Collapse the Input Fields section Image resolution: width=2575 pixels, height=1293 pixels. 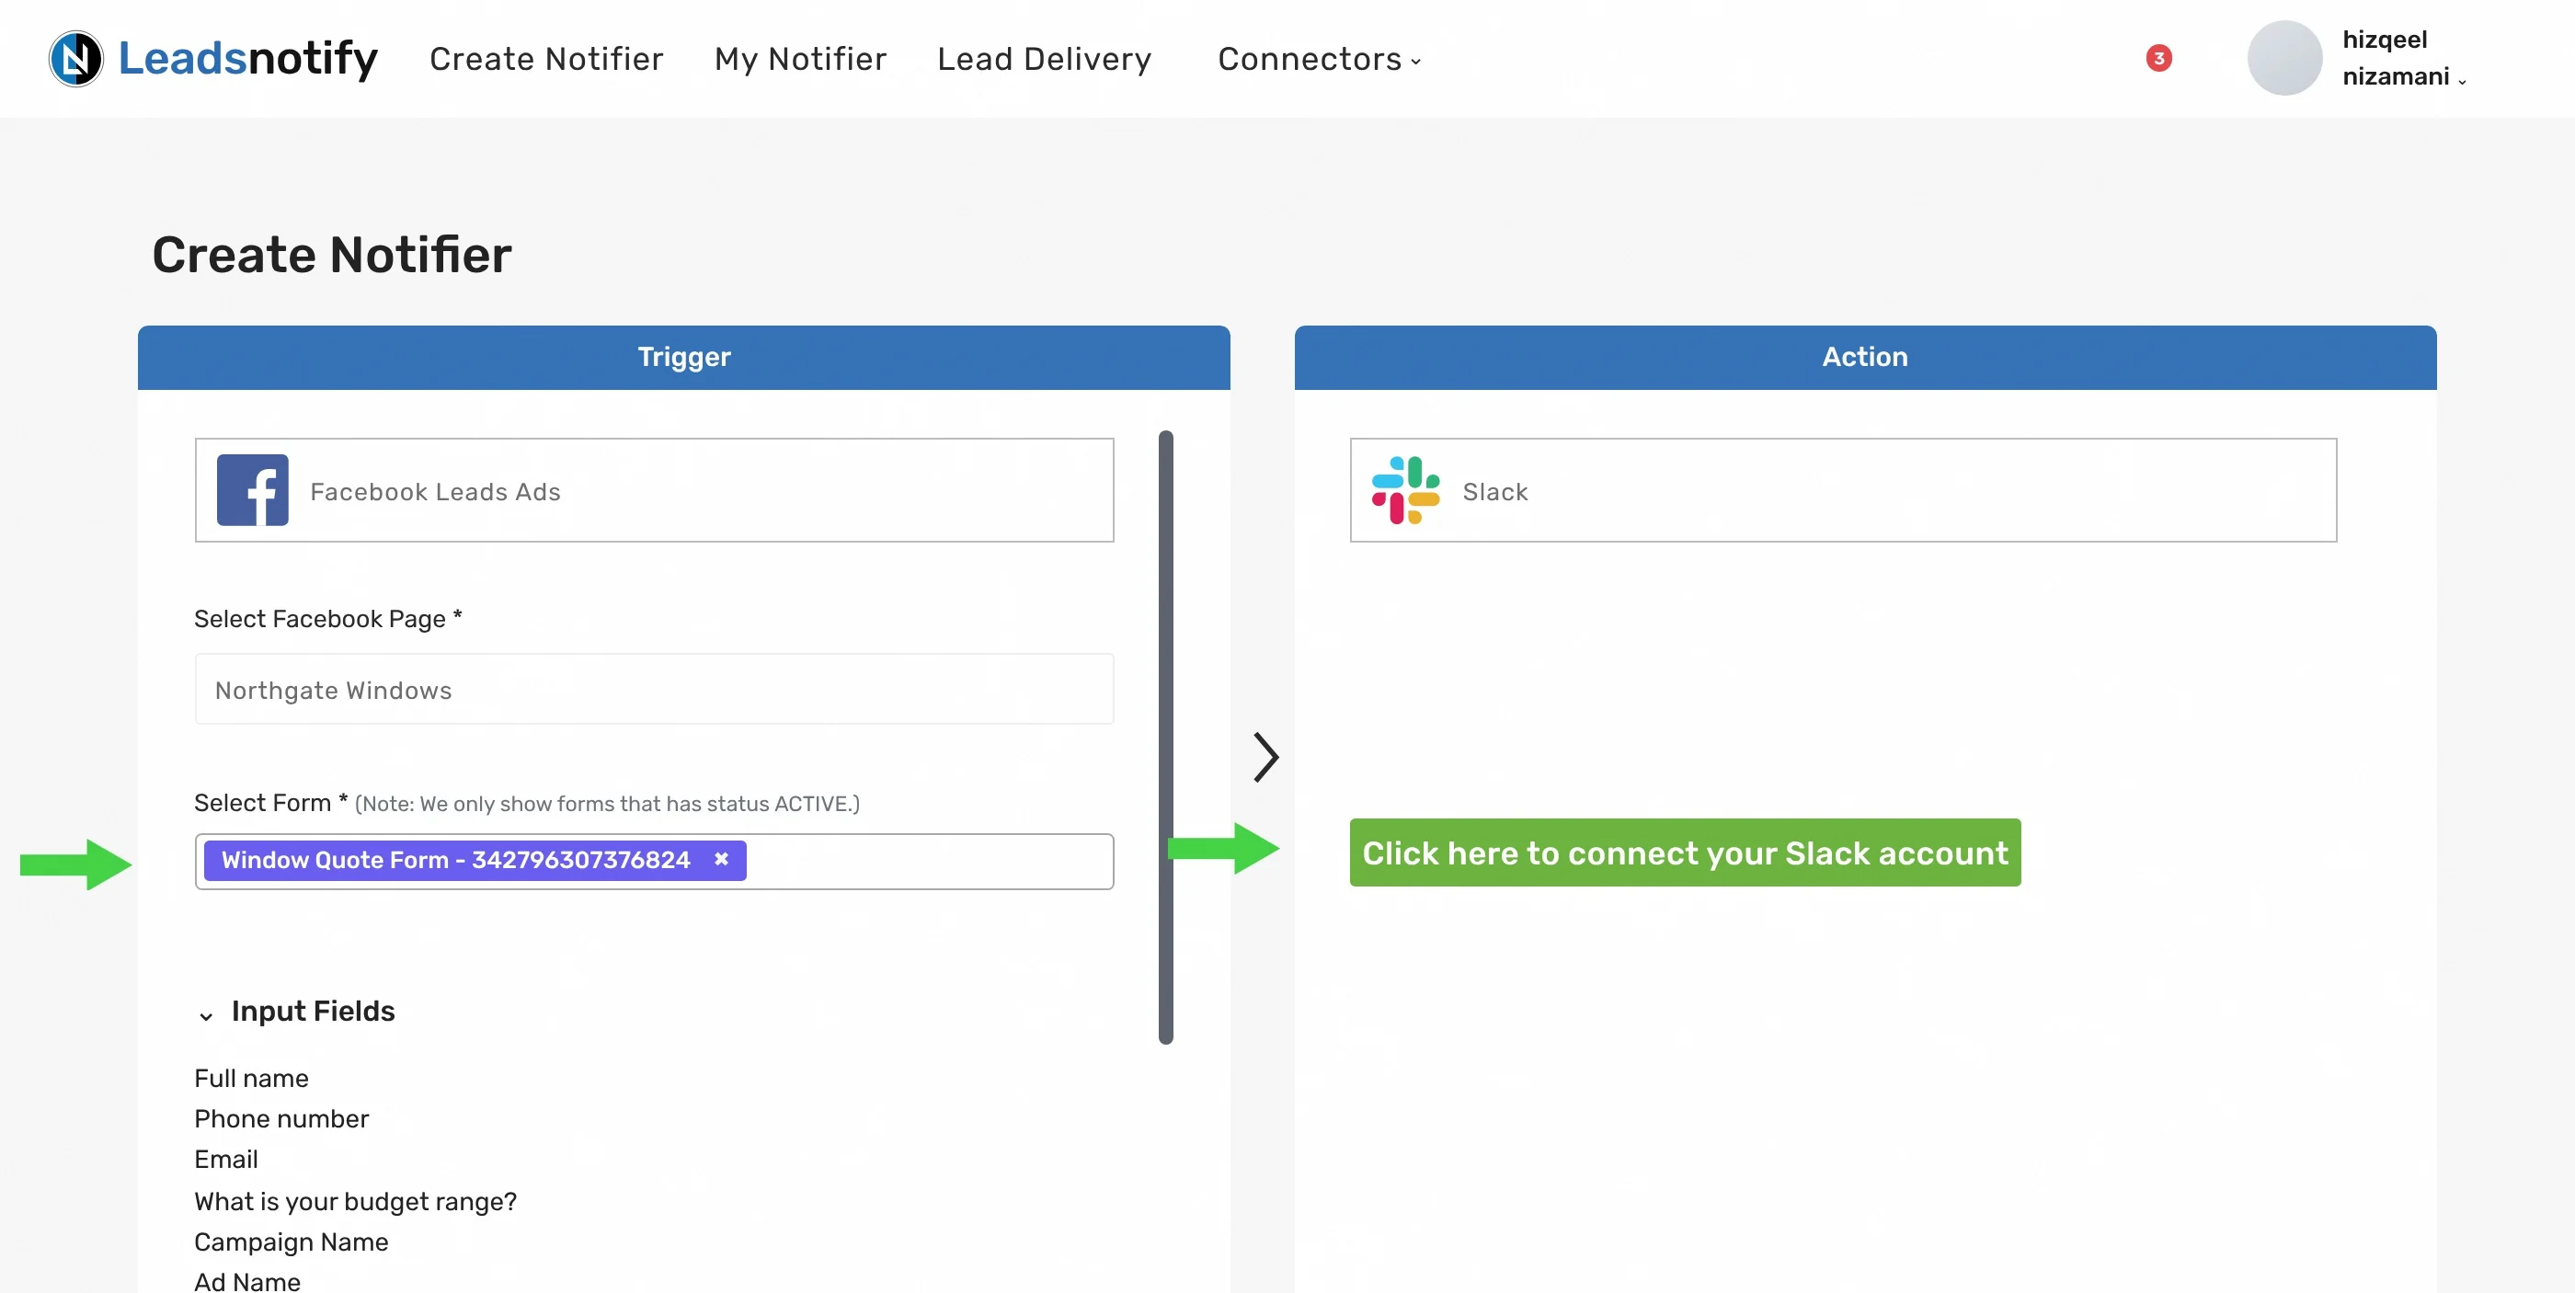tap(206, 1015)
